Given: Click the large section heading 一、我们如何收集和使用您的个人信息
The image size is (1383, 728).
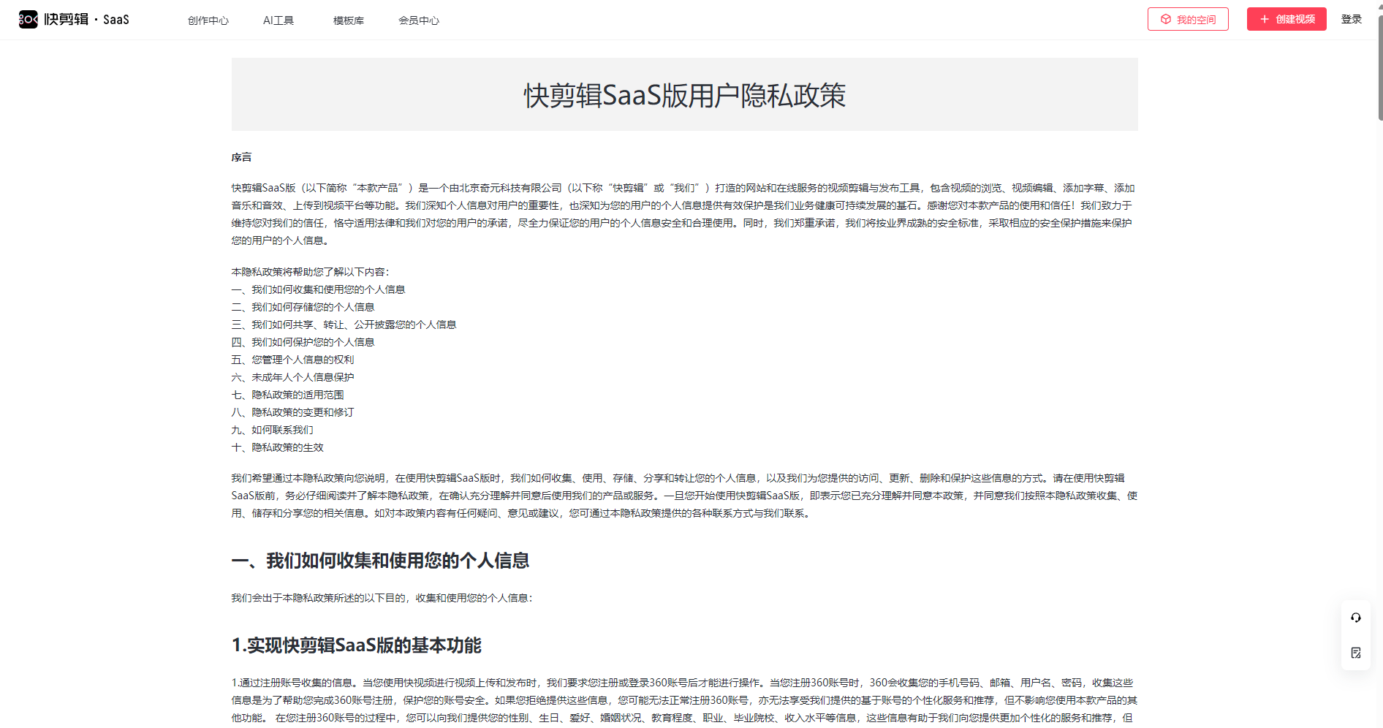Looking at the screenshot, I should point(380,561).
